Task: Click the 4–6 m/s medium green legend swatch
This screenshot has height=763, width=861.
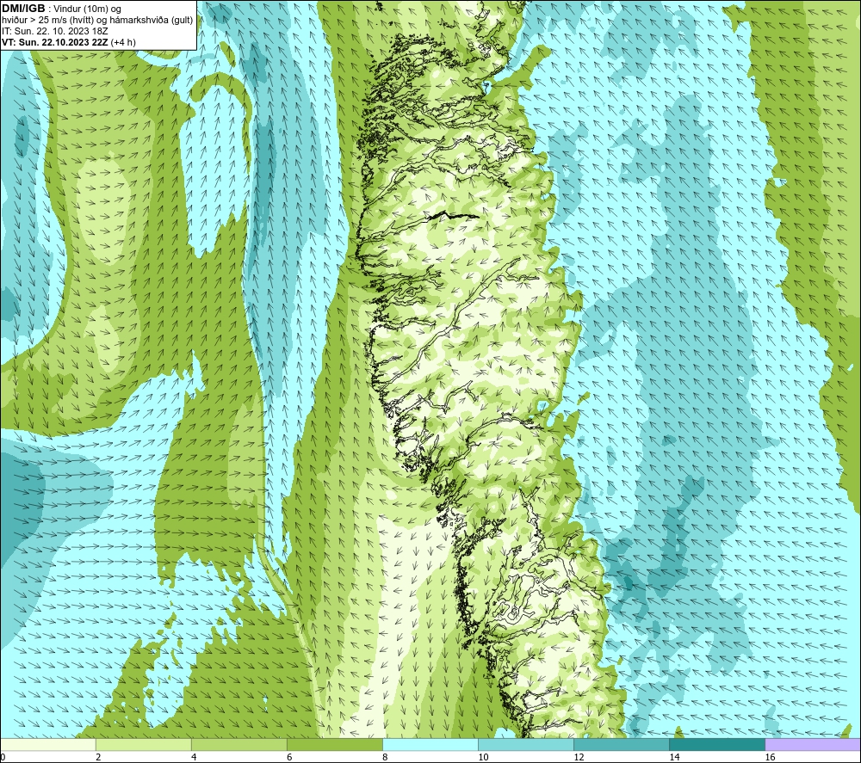Action: pos(239,744)
